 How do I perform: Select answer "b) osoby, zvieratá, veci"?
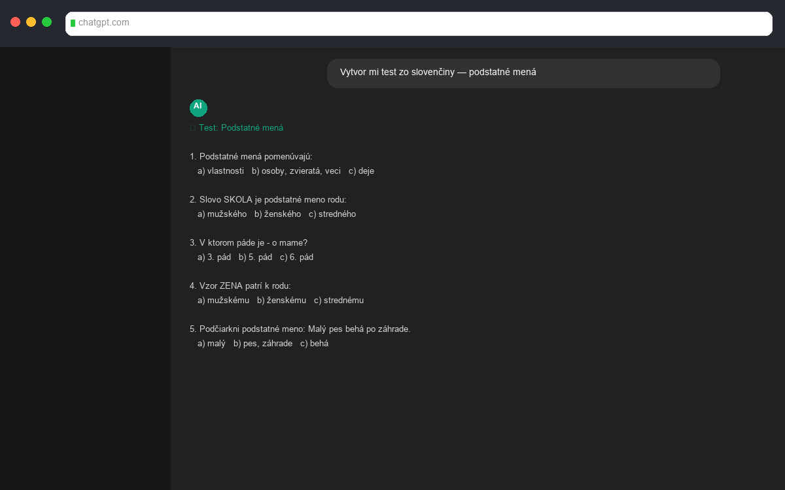pos(296,171)
